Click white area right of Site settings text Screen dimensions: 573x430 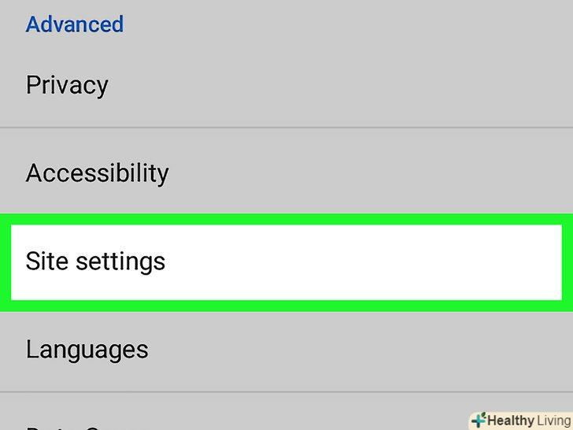click(362, 261)
